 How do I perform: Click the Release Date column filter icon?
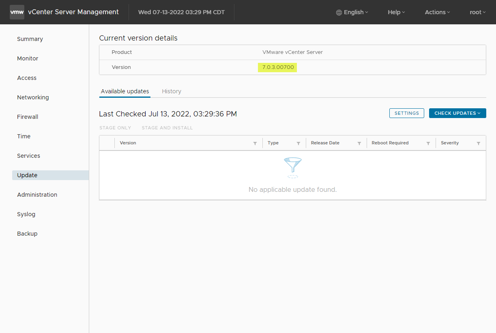pos(359,143)
